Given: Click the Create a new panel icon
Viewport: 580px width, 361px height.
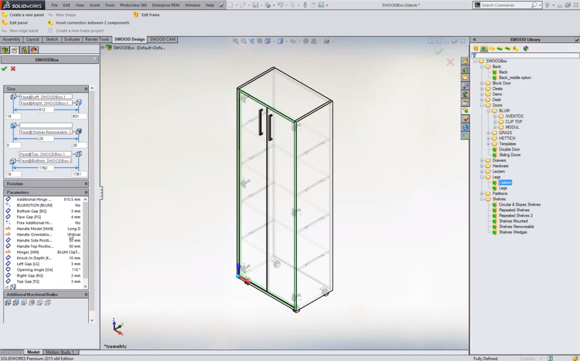Looking at the screenshot, I should (5, 15).
